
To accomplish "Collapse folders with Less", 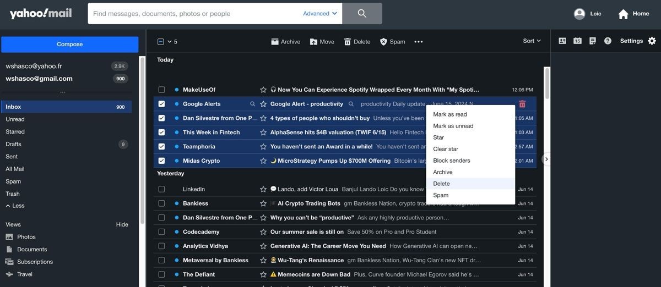I will (x=15, y=206).
